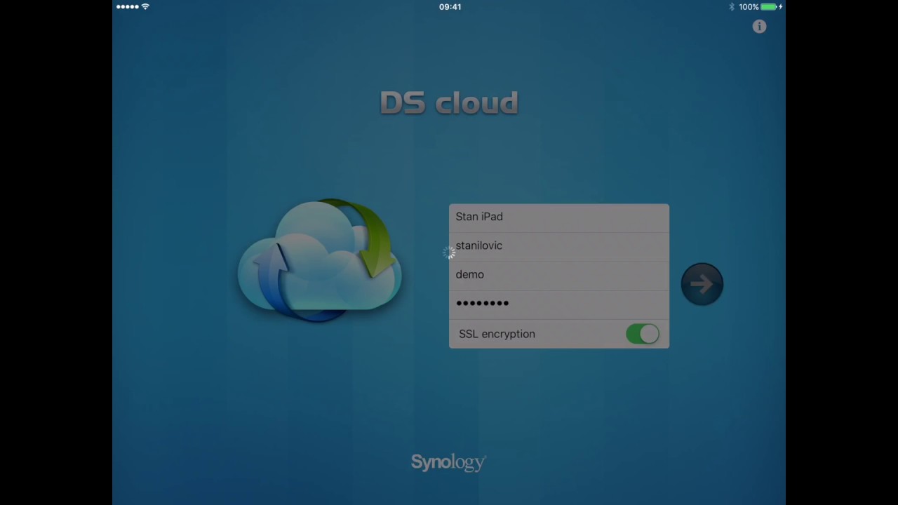Tap the login arrow button

(702, 284)
